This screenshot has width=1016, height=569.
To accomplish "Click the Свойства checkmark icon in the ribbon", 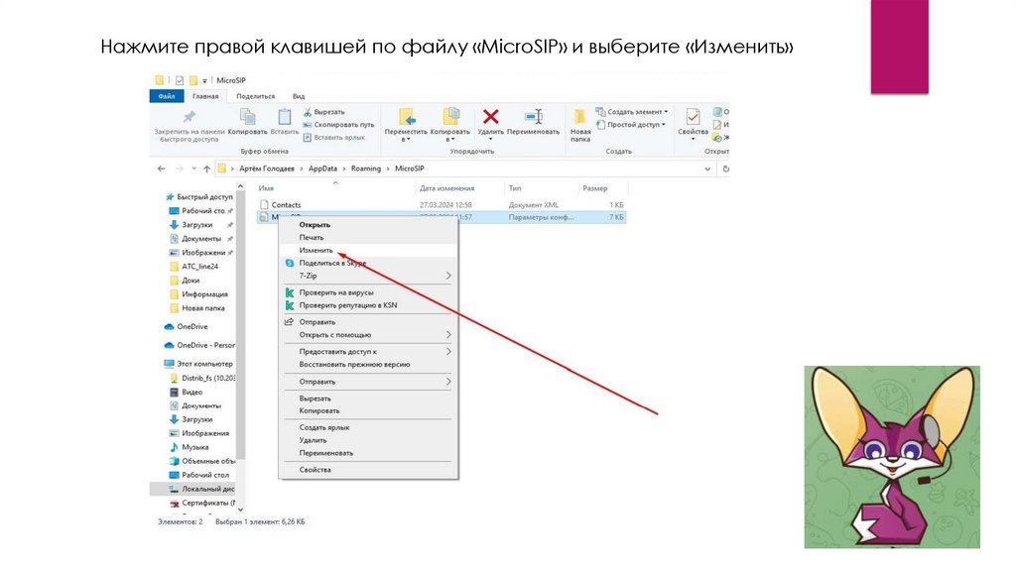I will click(x=693, y=117).
